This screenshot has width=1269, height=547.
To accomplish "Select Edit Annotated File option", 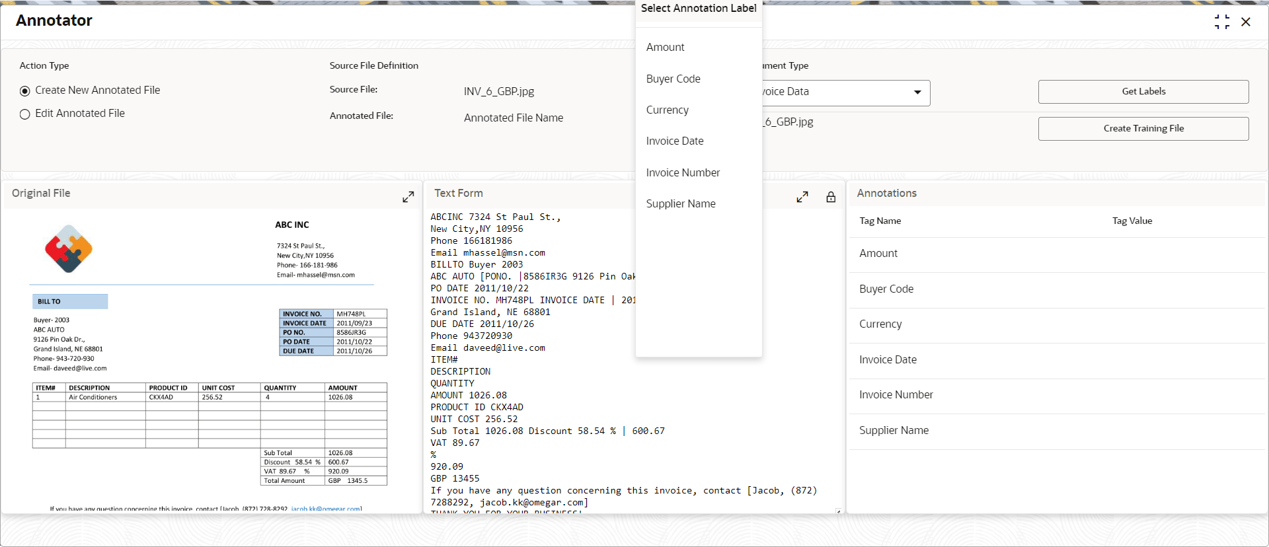I will coord(25,114).
